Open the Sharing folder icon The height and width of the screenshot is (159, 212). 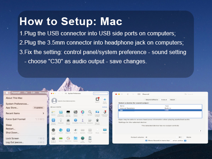[x=76, y=138]
